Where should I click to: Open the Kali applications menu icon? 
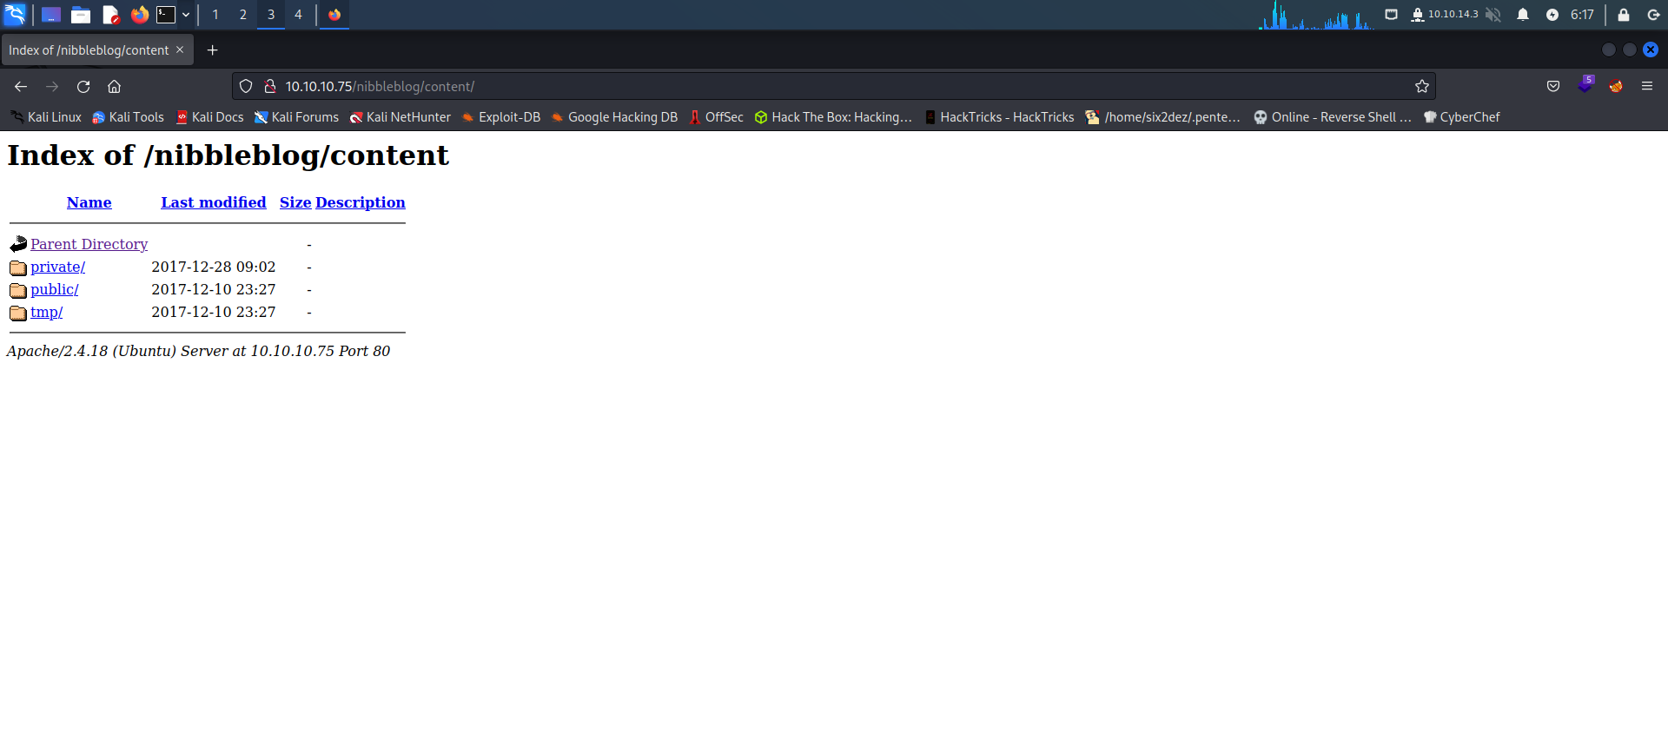[x=15, y=14]
